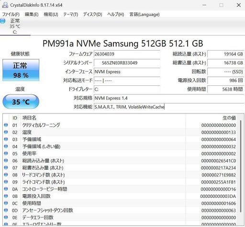This screenshot has width=245, height=227.
Task: Click status dot for クリティカルワーニング row
Action: [6, 125]
